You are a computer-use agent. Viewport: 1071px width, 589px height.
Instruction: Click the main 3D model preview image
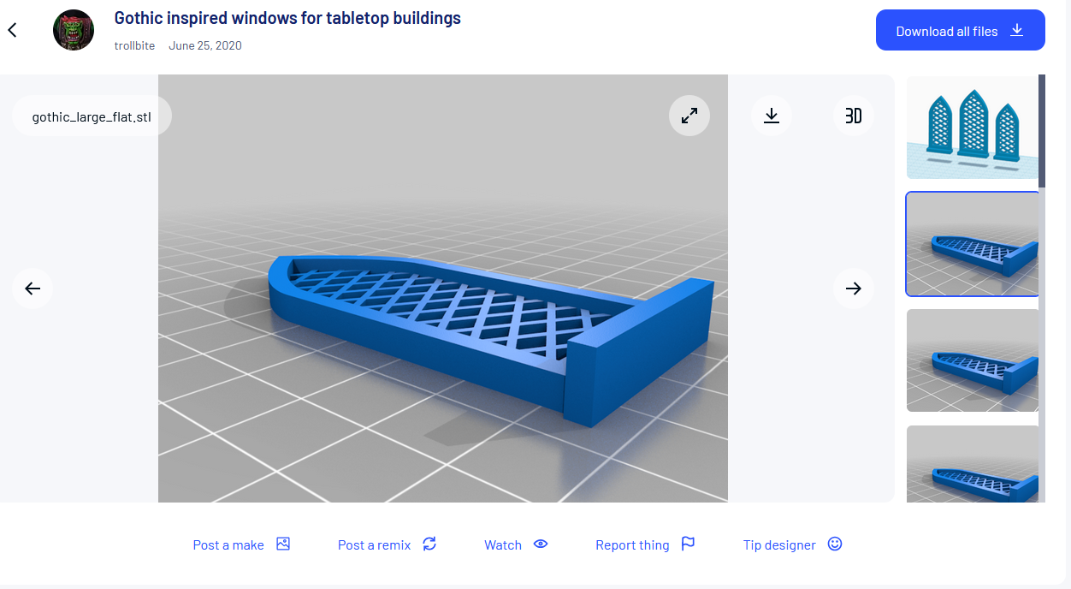(x=443, y=289)
